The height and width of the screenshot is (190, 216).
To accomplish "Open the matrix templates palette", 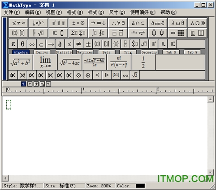I will tap(177, 33).
